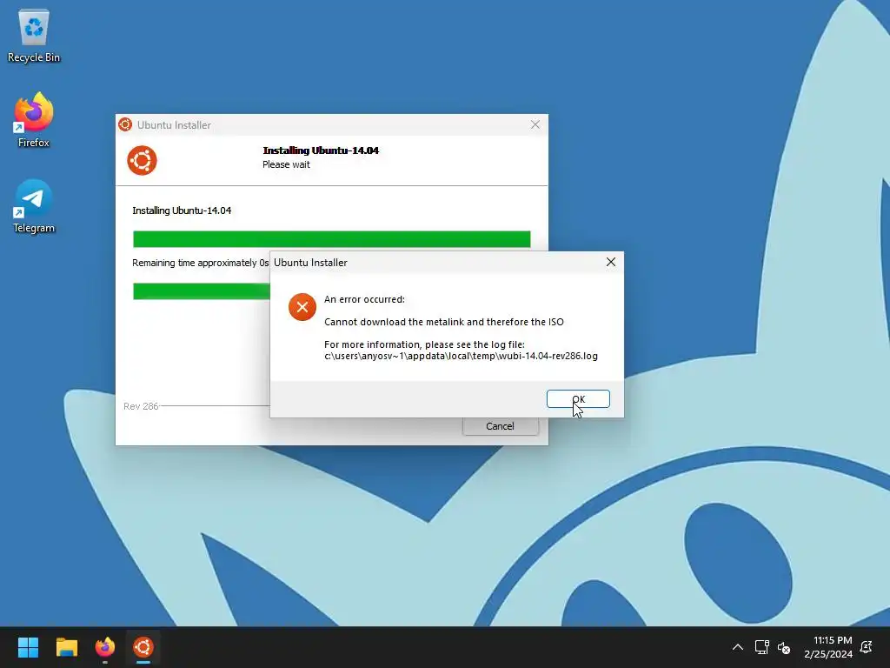Screen dimensions: 890x668
Task: Click the large Ubuntu logo in installer header
Action: pyautogui.click(x=142, y=160)
